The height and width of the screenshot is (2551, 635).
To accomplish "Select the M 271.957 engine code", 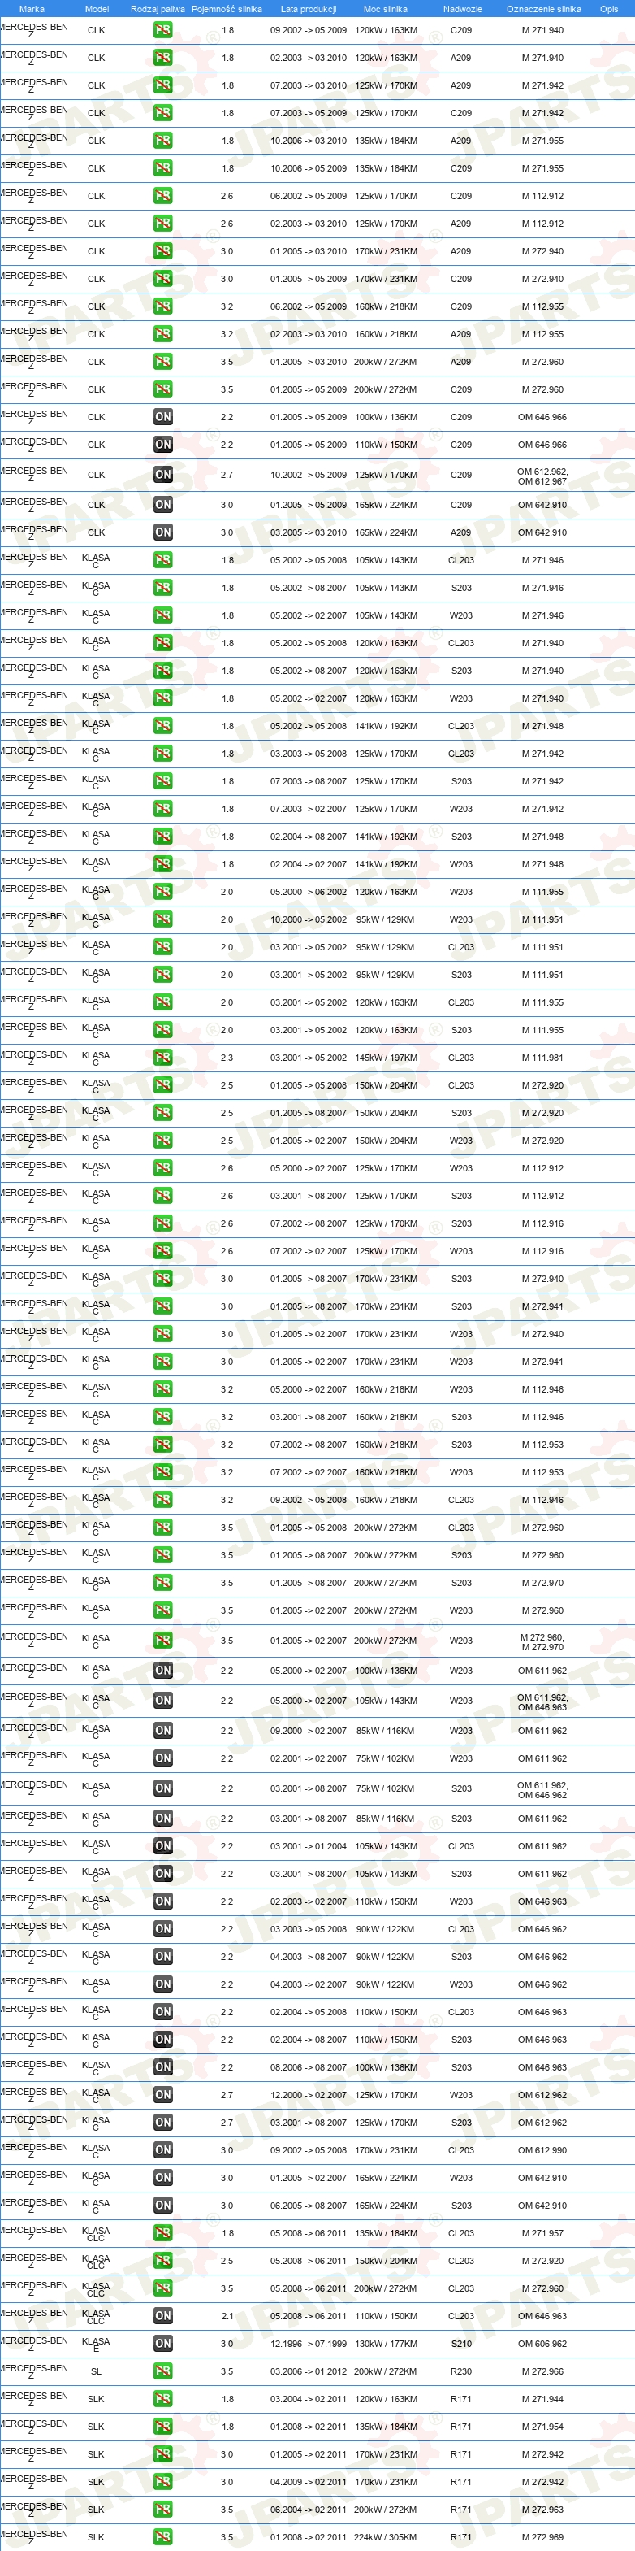I will coord(542,2233).
